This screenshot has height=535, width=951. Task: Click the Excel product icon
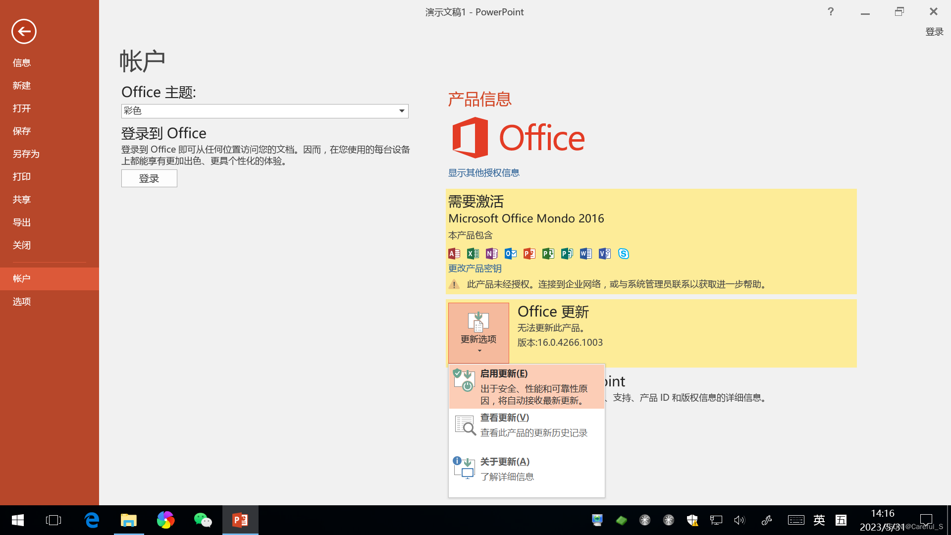click(x=473, y=254)
